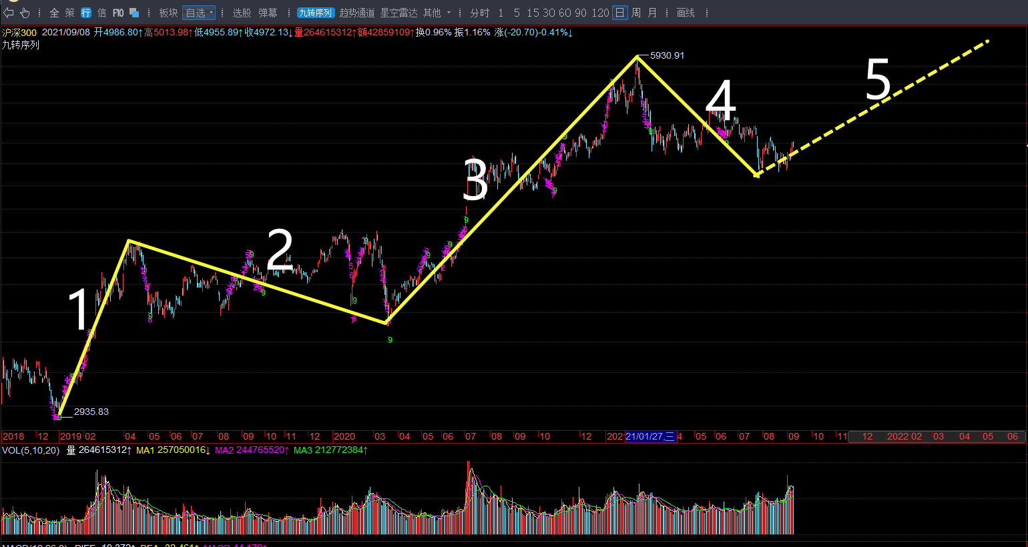
Task: Click the 2022 02 label on time axis
Action: click(904, 436)
